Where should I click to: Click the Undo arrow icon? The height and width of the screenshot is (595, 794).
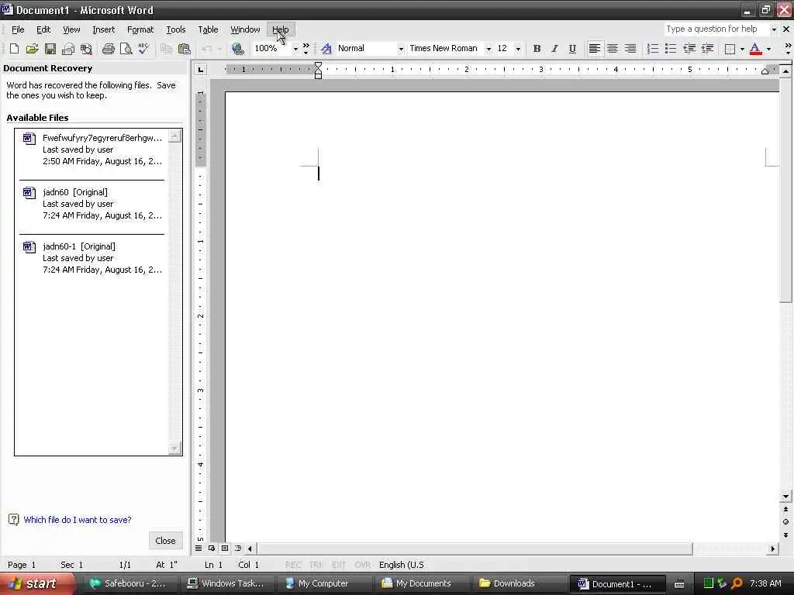pyautogui.click(x=206, y=49)
